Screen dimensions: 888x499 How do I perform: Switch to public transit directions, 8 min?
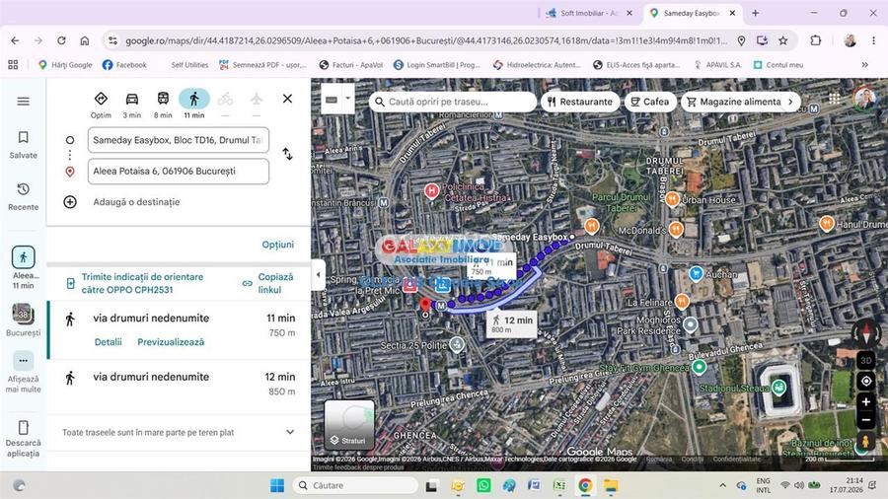[x=163, y=99]
